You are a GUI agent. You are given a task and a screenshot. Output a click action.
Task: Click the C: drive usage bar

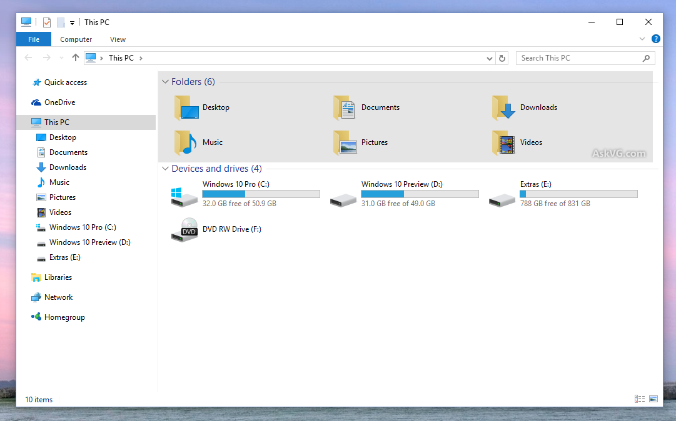pyautogui.click(x=261, y=194)
